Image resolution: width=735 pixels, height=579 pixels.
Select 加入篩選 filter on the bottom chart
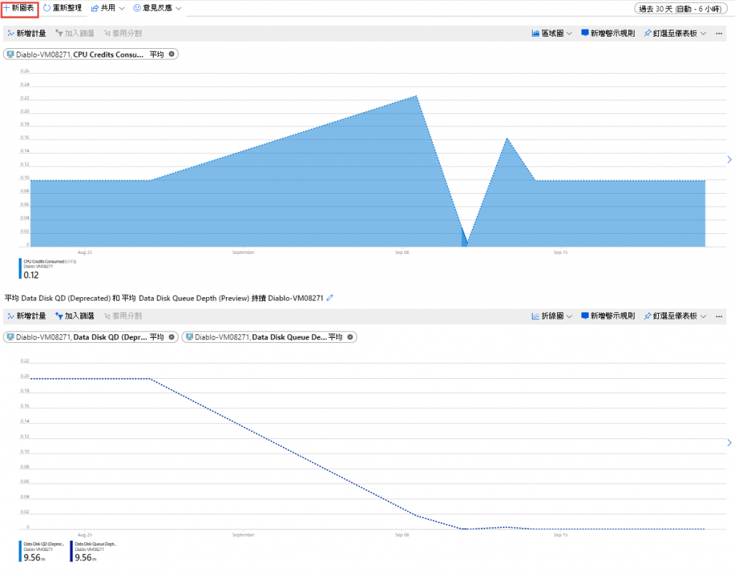pyautogui.click(x=75, y=316)
